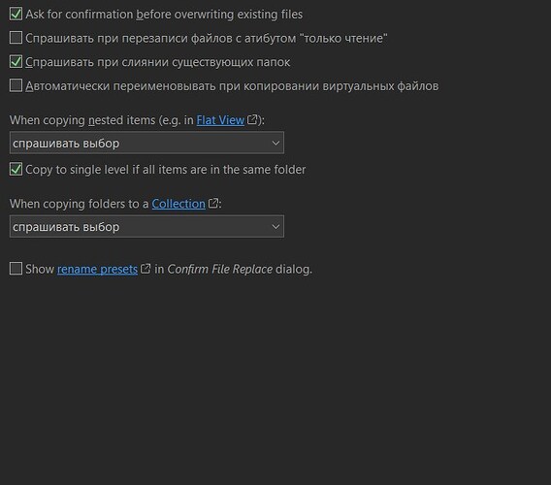This screenshot has height=485, width=551.
Task: Tick Автоматически переименовывать при копировании checkbox
Action: pyautogui.click(x=16, y=85)
